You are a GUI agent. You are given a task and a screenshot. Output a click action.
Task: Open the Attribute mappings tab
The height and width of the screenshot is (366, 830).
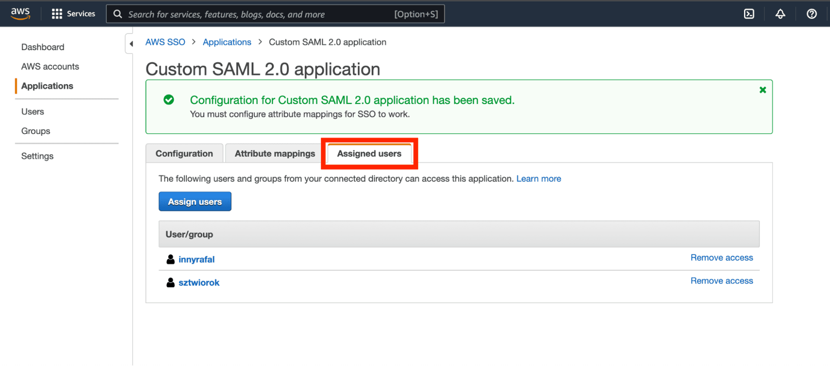point(275,154)
